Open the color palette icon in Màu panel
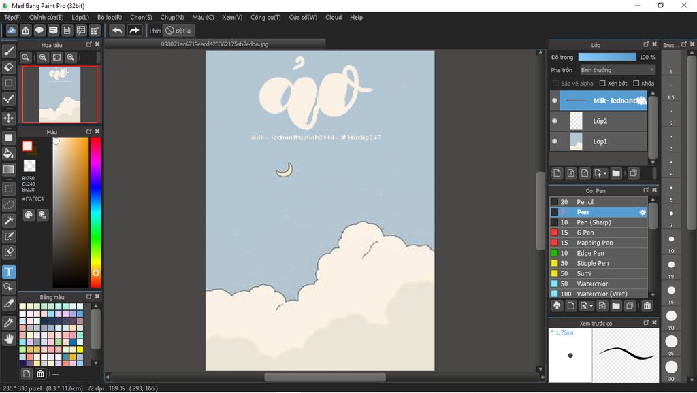The height and width of the screenshot is (393, 697). [x=29, y=216]
